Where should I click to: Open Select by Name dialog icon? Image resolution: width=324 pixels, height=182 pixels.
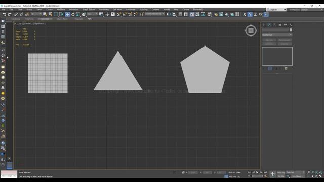point(50,14)
